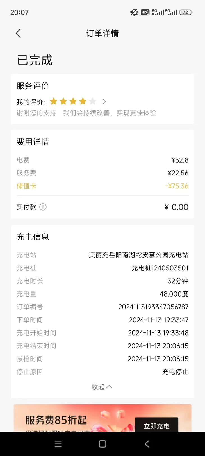Click the fourth rating star
Image resolution: width=205 pixels, height=456 pixels.
coord(83,101)
